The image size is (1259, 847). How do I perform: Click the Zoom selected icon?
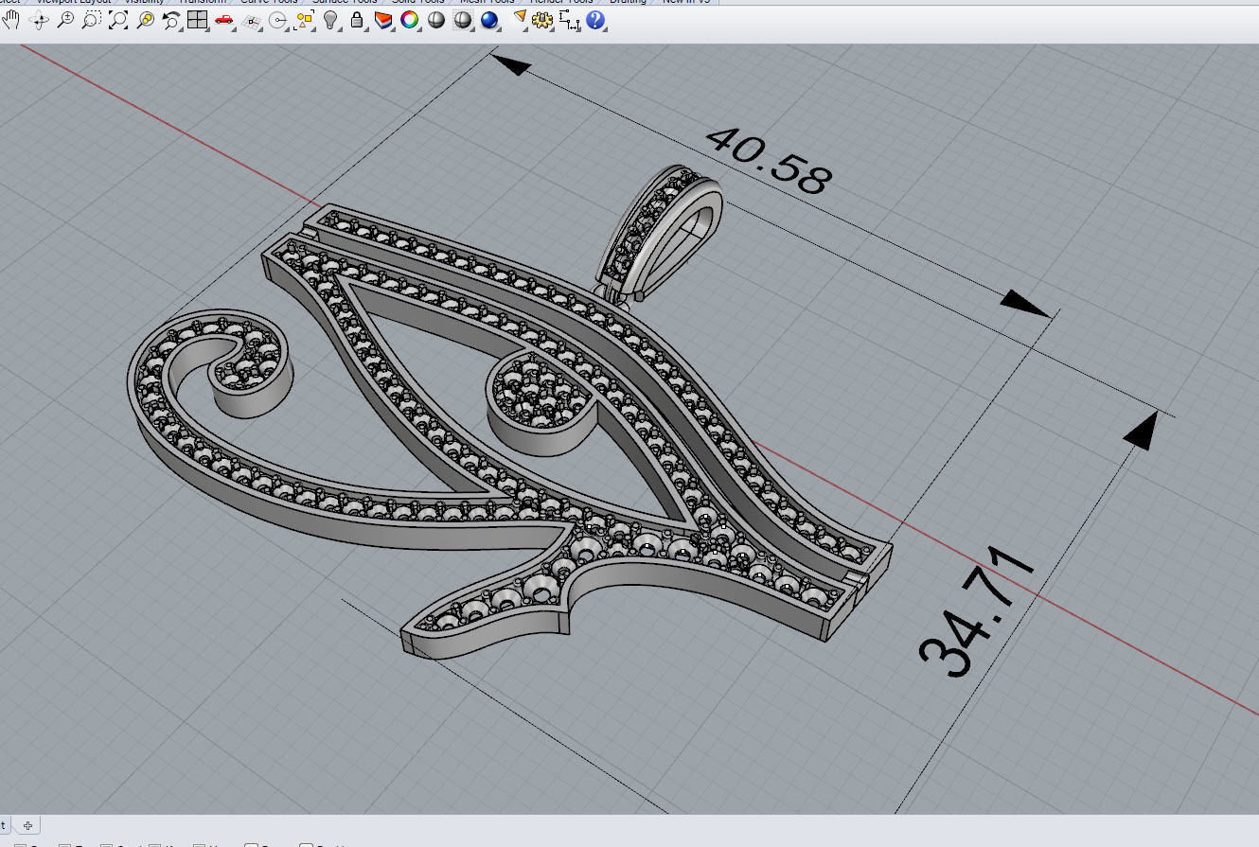(145, 20)
